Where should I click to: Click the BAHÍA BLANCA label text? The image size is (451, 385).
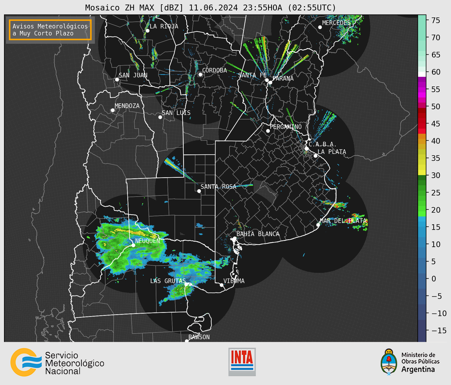coord(258,234)
